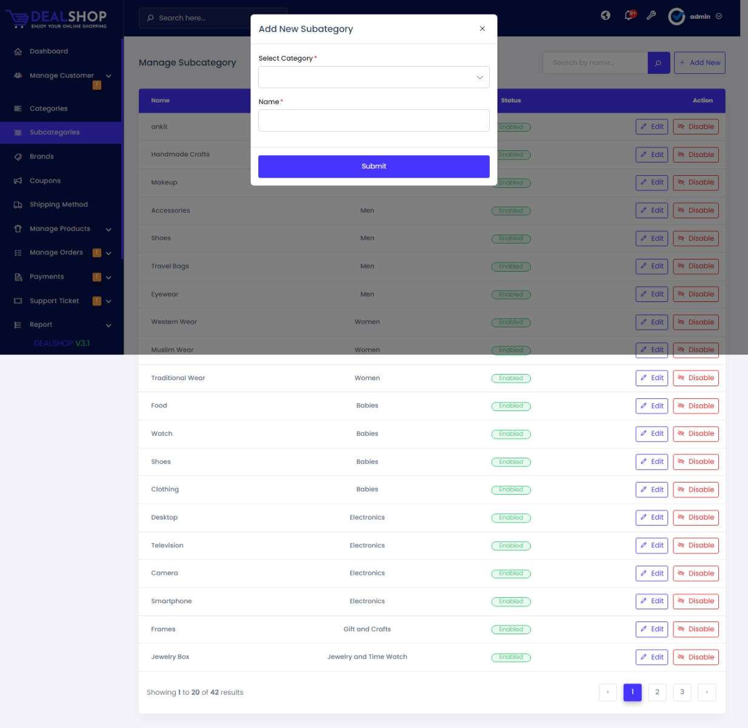Close the Add New Subcategory dialog
Image resolution: width=748 pixels, height=728 pixels.
483,28
